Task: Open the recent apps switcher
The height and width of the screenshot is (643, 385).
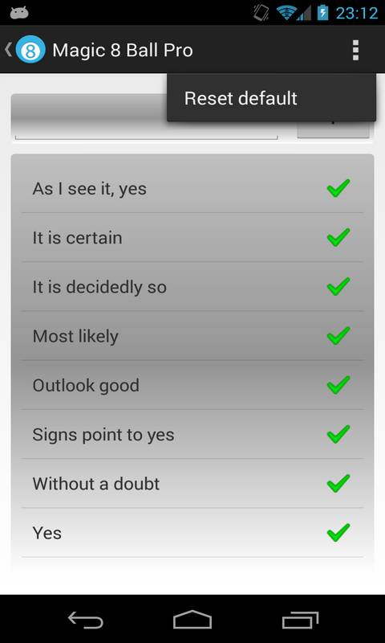Action: click(x=300, y=619)
